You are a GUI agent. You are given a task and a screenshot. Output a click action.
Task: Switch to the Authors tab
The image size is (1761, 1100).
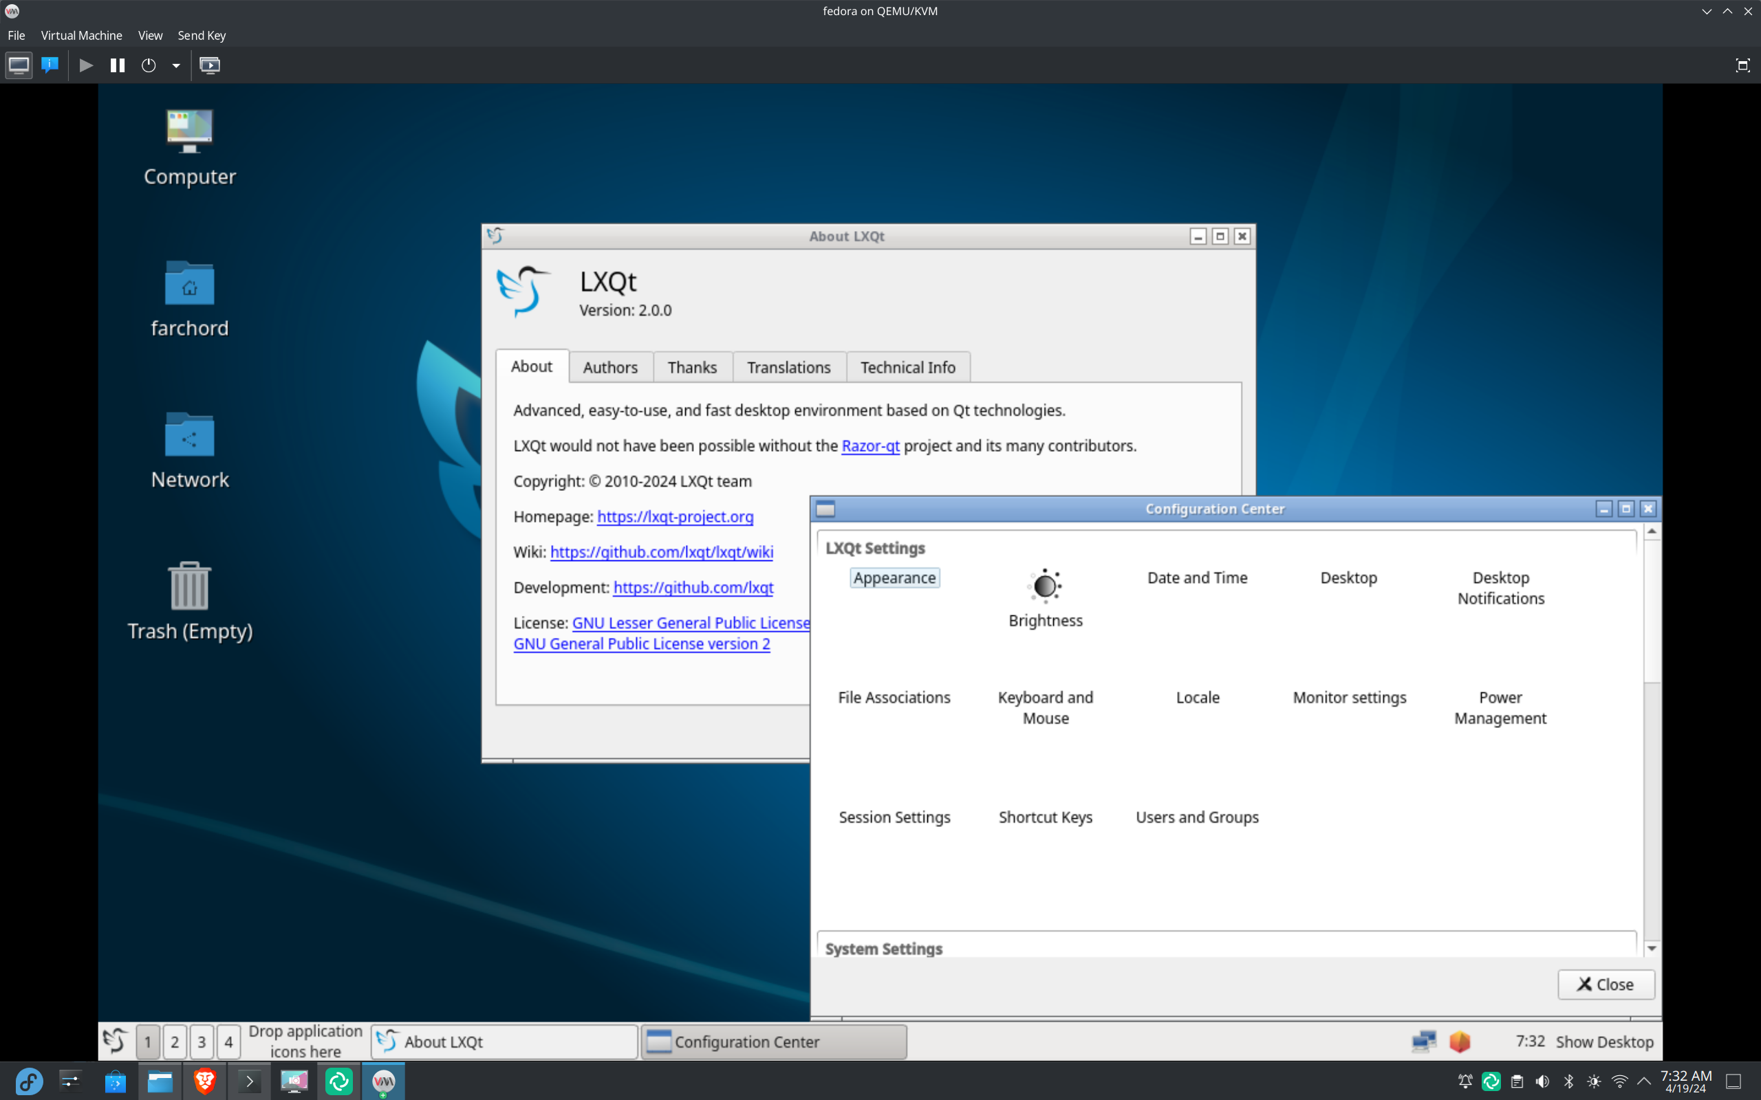(x=609, y=367)
